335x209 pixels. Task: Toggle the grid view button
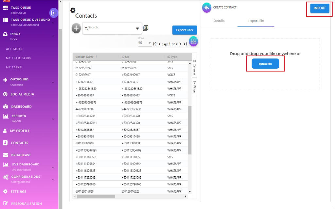click(x=193, y=41)
